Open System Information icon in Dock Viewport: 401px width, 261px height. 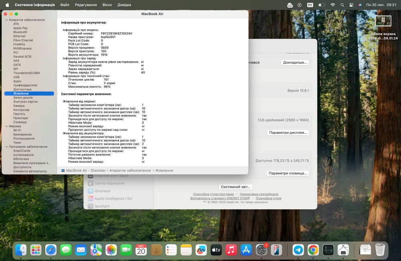(343, 250)
